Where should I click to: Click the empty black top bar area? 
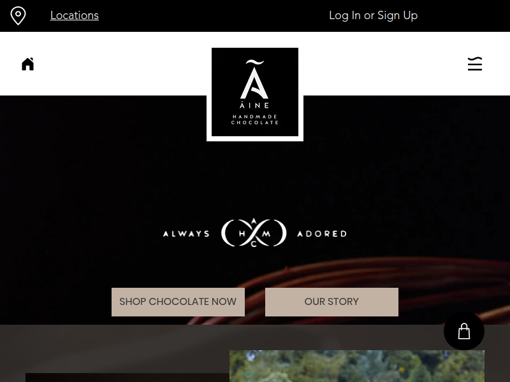[212, 15]
